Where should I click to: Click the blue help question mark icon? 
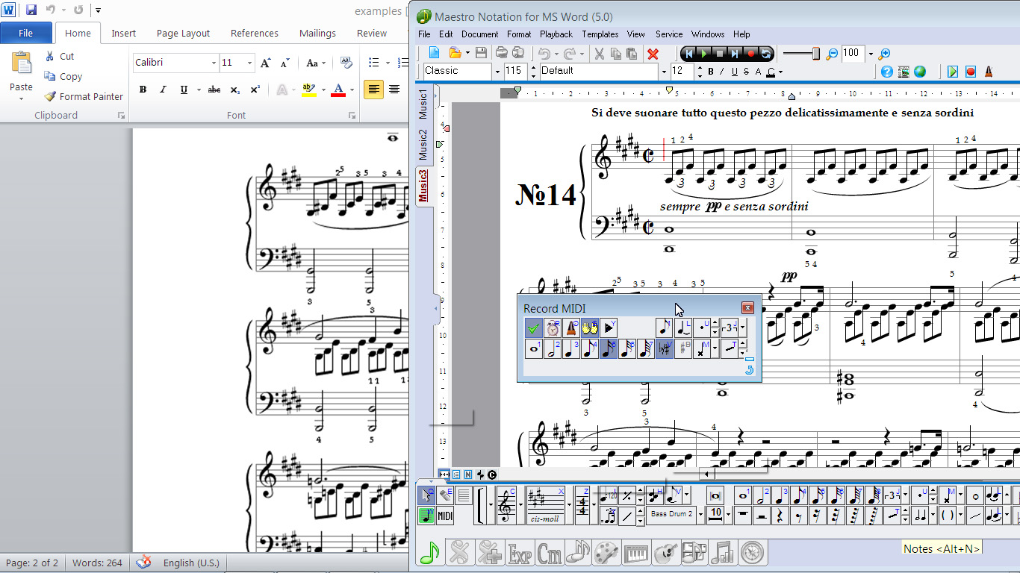pyautogui.click(x=886, y=72)
